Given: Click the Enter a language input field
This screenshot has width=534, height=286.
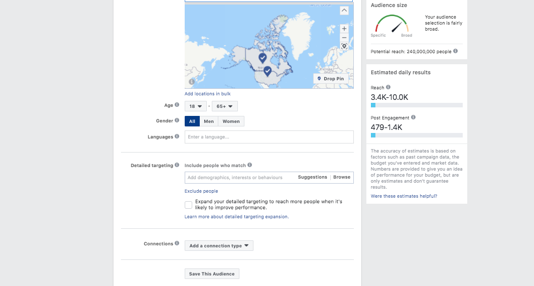Looking at the screenshot, I should click(x=269, y=137).
